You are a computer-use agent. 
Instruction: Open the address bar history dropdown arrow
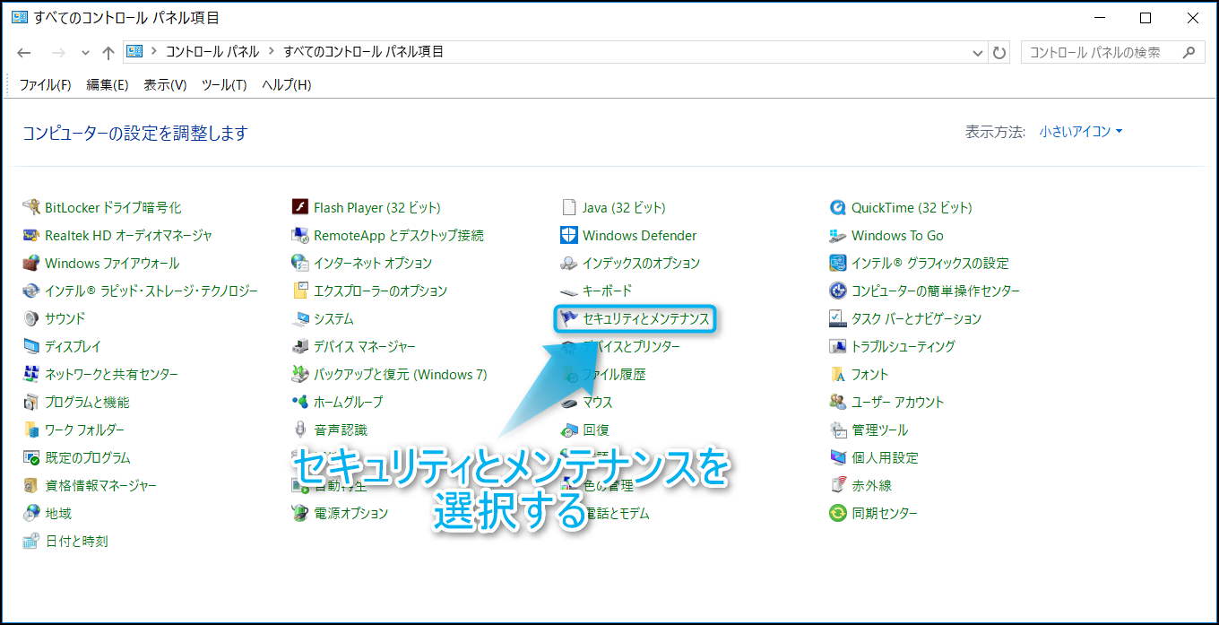click(978, 53)
